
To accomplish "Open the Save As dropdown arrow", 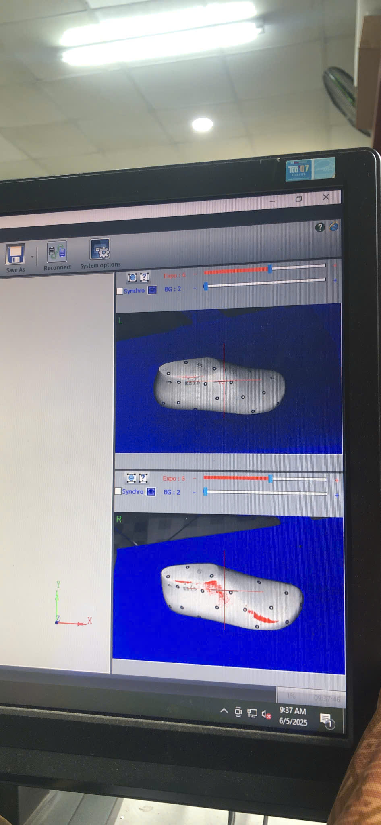I will pos(32,257).
